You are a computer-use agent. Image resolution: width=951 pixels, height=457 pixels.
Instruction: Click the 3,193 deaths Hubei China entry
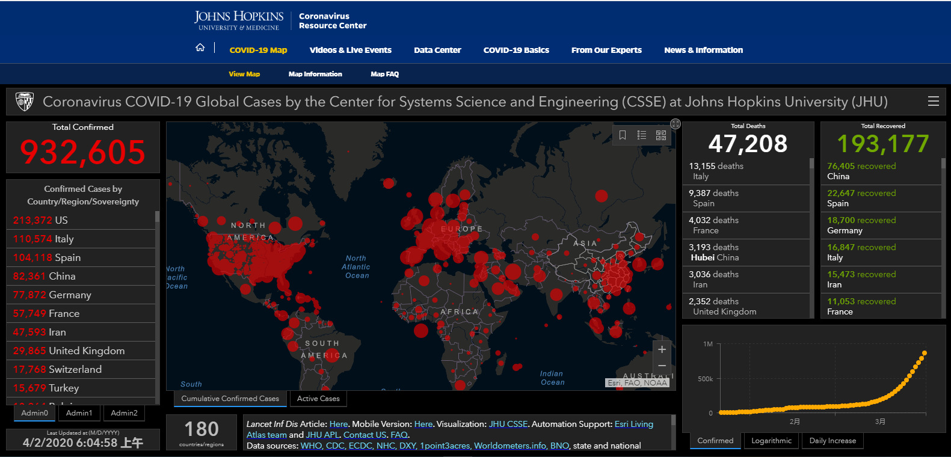point(746,253)
